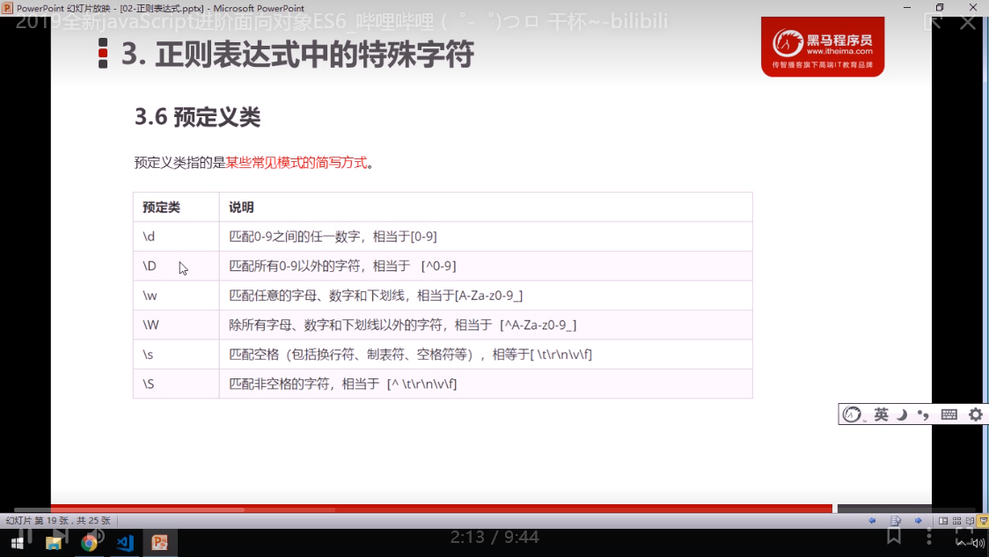
Task: Go to previous slide arrow in status bar
Action: tap(872, 520)
